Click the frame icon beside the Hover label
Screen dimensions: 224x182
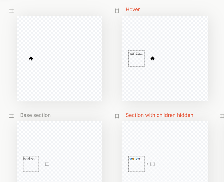click(117, 11)
